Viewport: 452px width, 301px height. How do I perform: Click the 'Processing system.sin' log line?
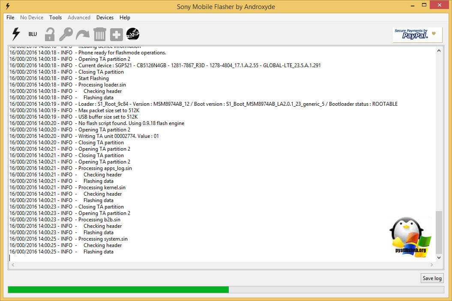click(103, 239)
